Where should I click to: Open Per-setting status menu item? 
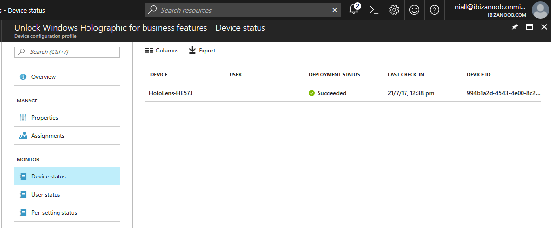(67, 213)
